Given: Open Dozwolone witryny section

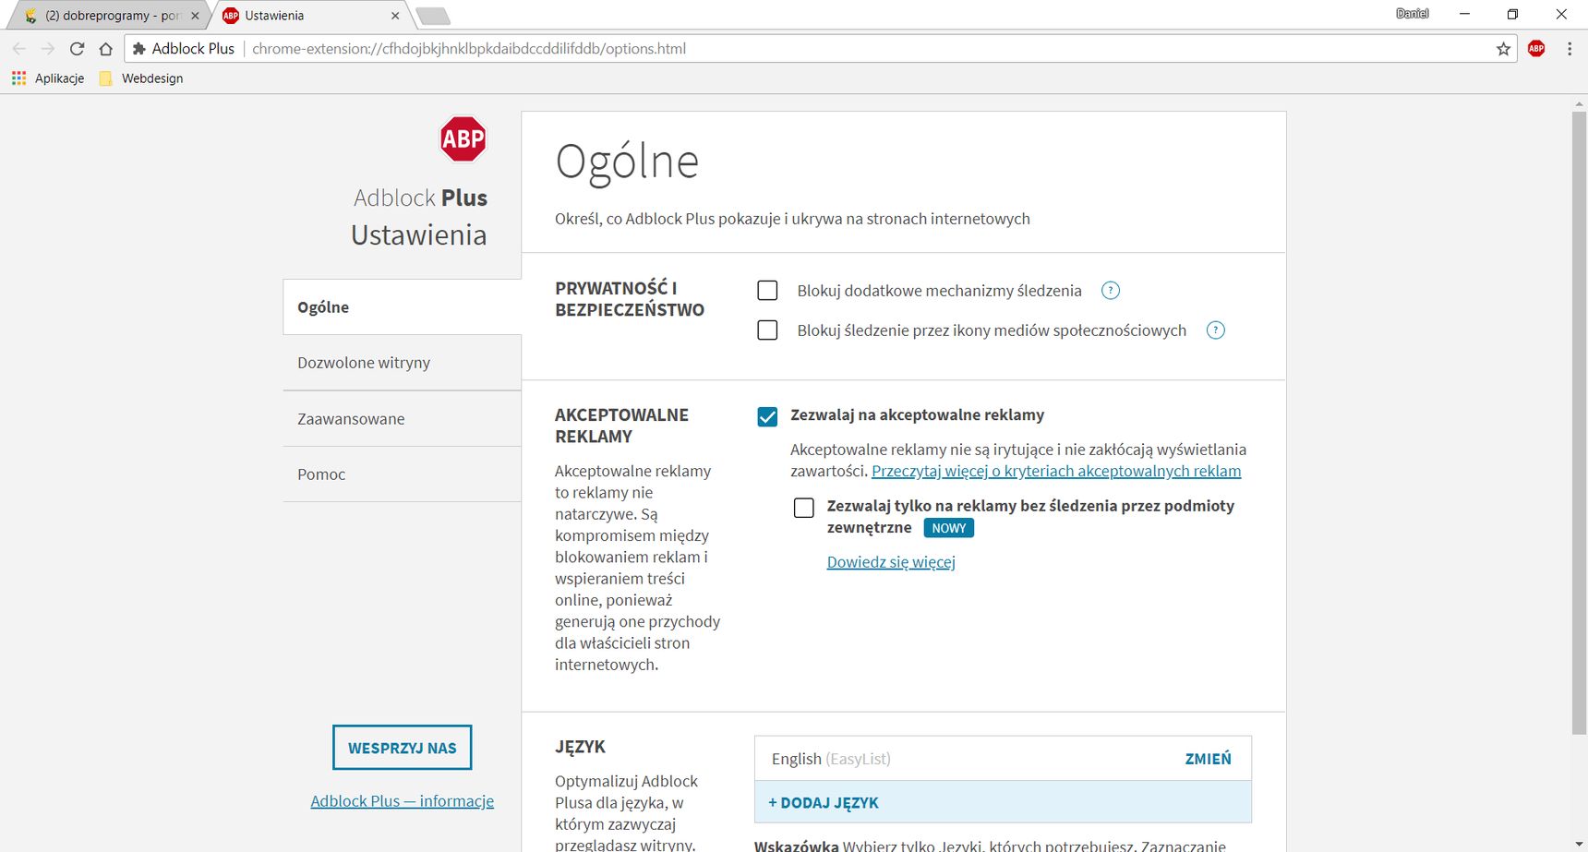Looking at the screenshot, I should [x=403, y=363].
